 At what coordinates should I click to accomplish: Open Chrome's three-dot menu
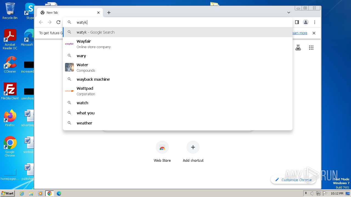click(x=315, y=22)
